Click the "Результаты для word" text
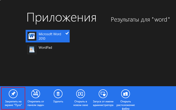The image size is (176, 110). (x=140, y=20)
